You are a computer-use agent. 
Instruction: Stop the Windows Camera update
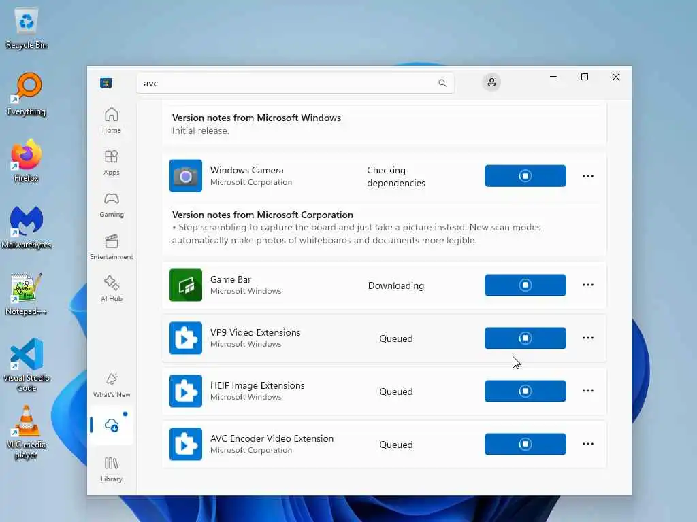tap(525, 176)
